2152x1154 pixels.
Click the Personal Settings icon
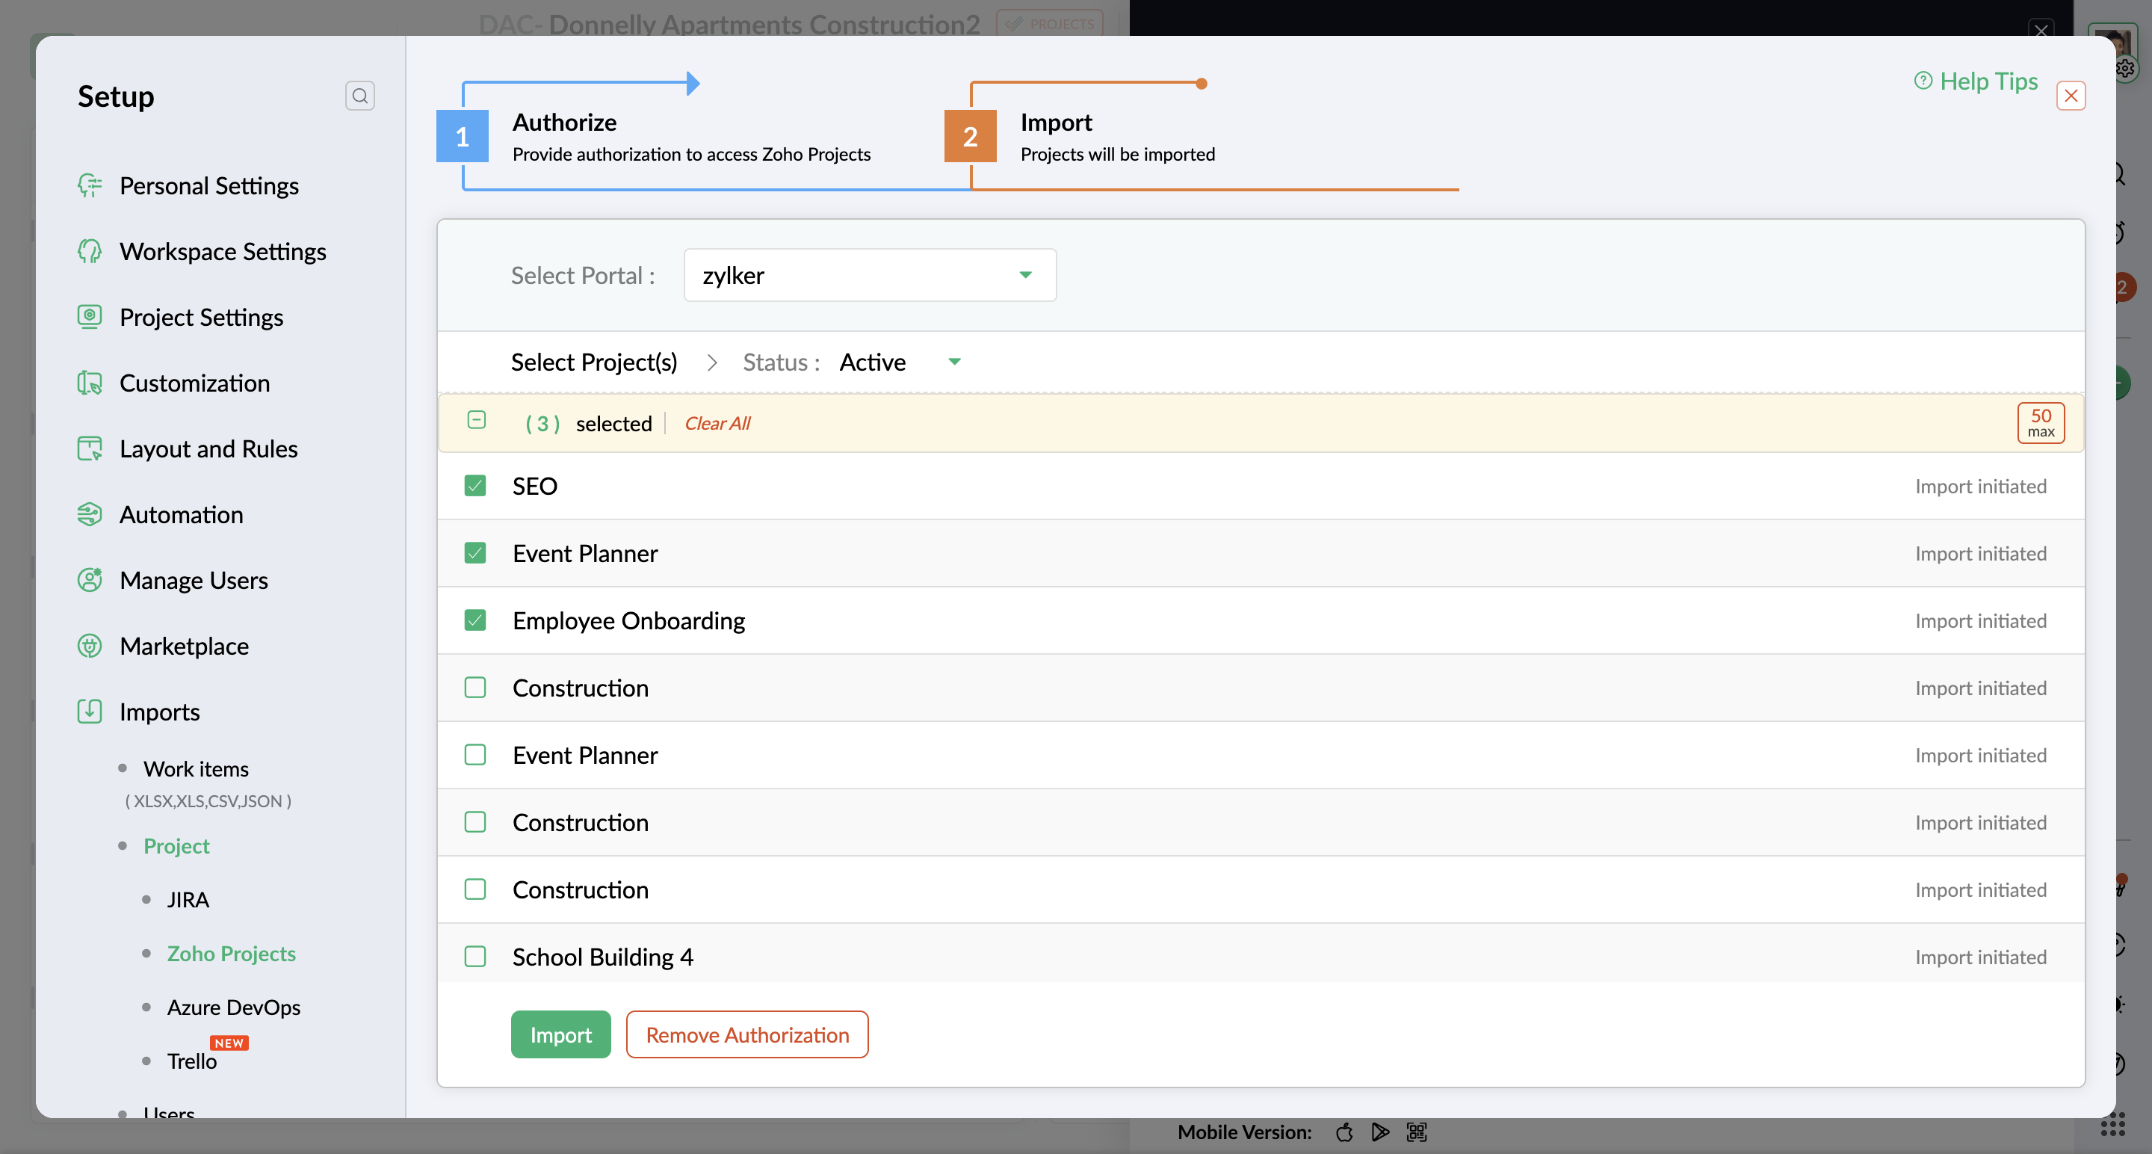tap(90, 185)
